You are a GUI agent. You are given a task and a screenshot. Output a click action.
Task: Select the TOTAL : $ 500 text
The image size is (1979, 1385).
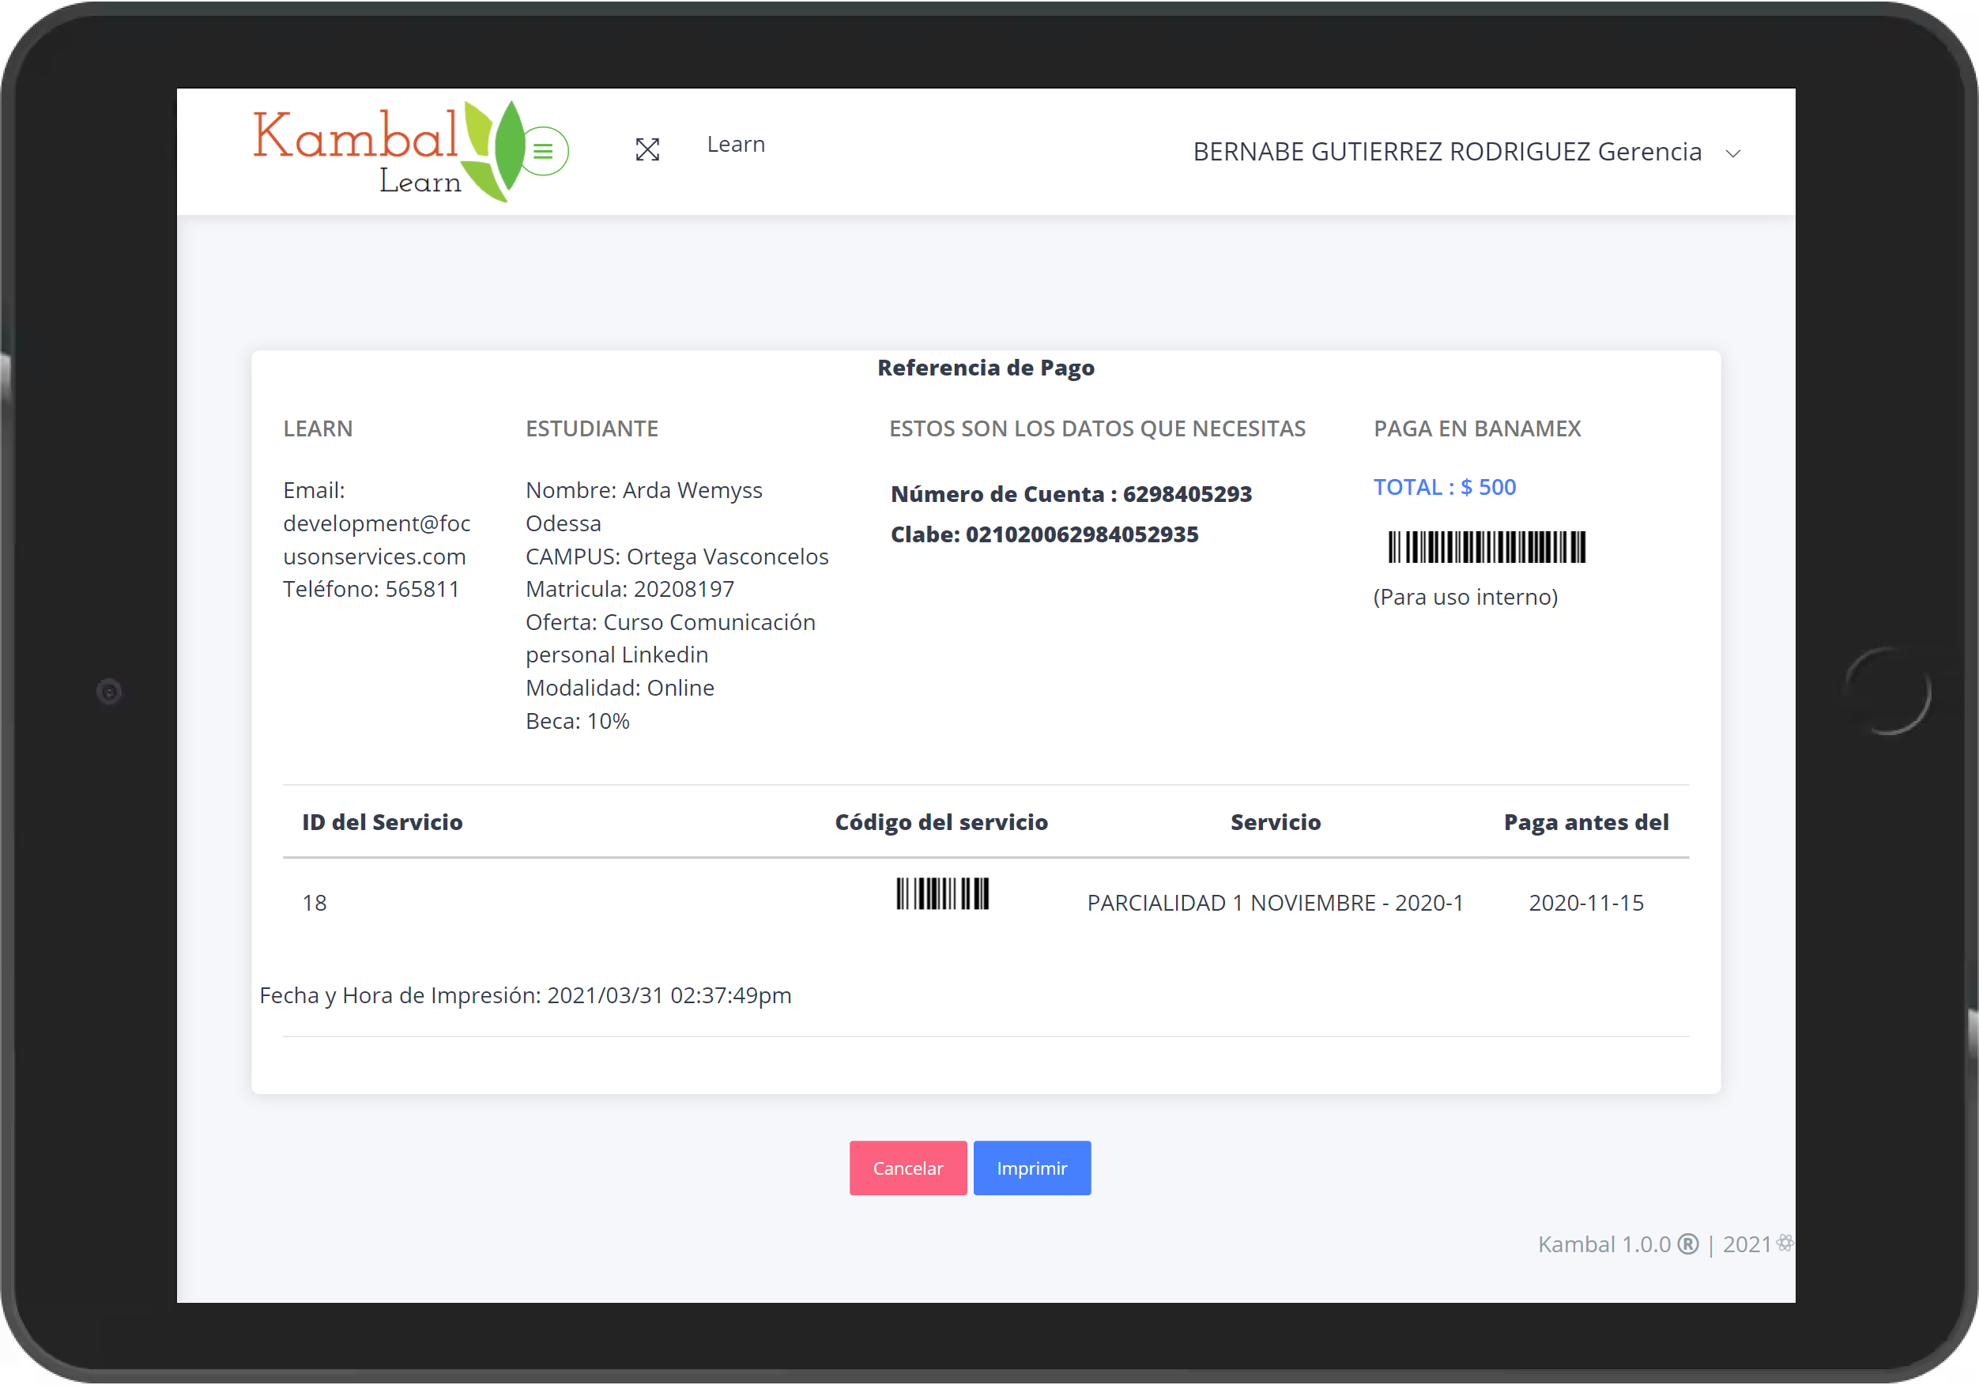coord(1445,487)
